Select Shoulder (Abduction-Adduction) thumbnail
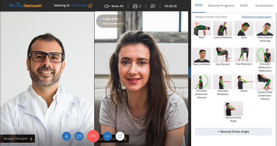 [265, 55]
